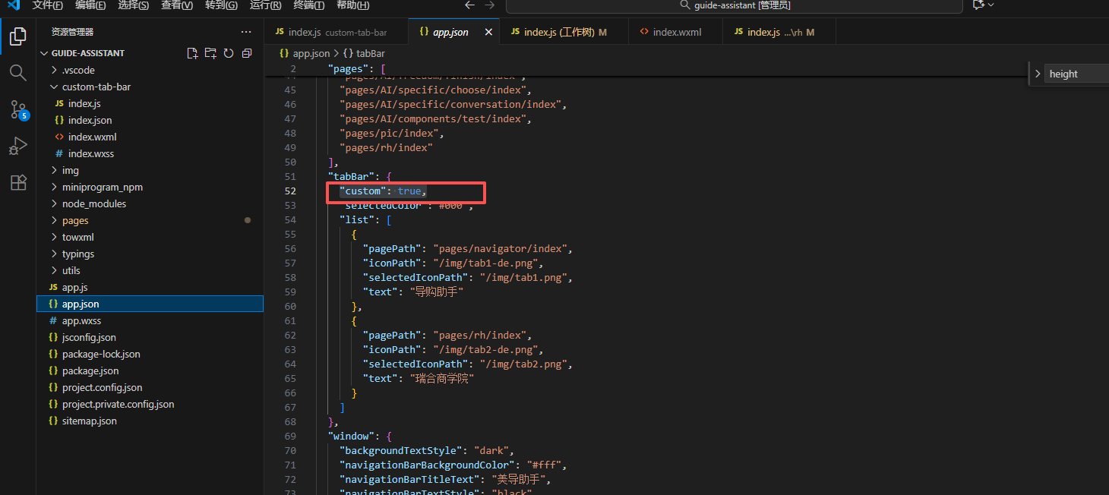Click the New File icon in explorer header
The image size is (1109, 495).
192,53
